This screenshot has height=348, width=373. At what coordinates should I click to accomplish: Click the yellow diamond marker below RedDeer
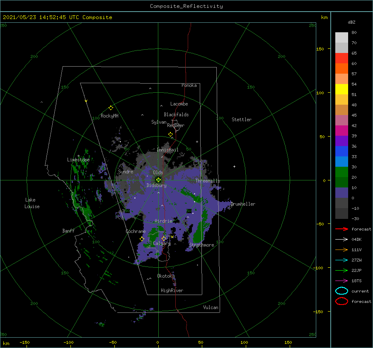170,134
